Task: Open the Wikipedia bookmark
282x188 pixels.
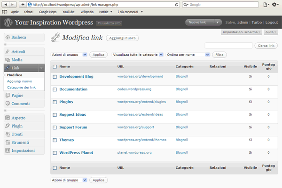Action: coord(87,12)
